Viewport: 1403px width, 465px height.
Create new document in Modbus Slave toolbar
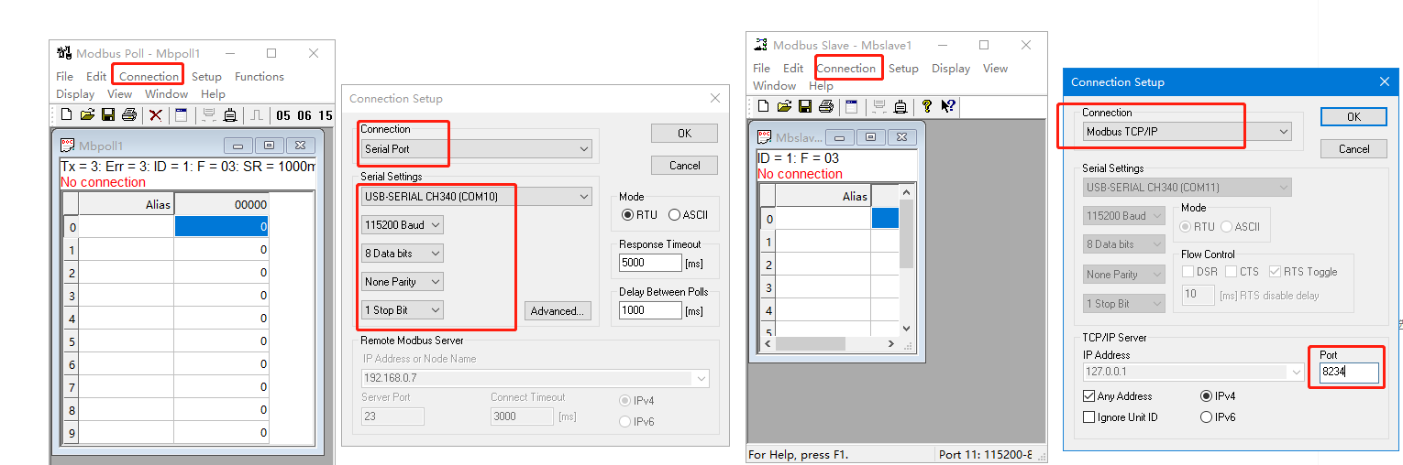coord(763,106)
